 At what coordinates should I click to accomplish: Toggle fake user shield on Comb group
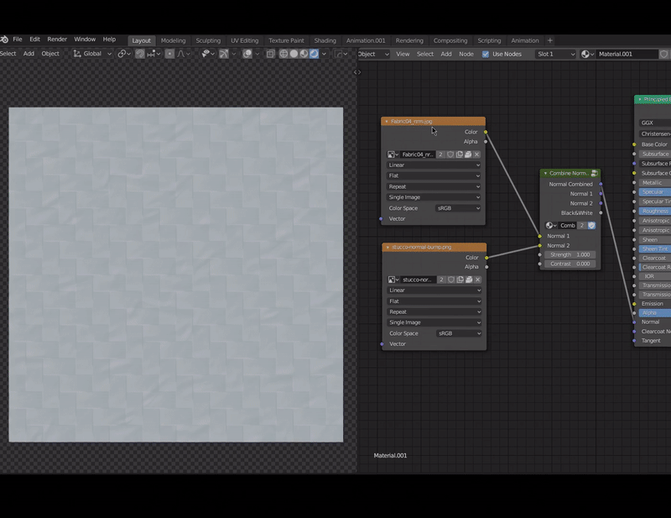(591, 225)
